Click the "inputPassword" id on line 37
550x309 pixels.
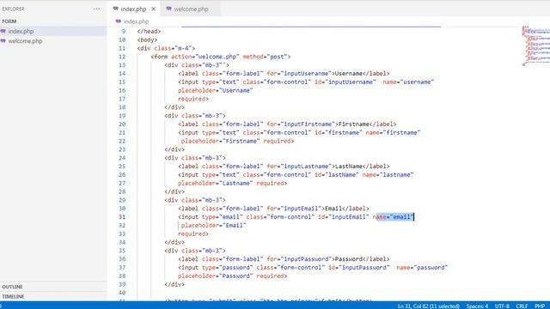coord(364,268)
